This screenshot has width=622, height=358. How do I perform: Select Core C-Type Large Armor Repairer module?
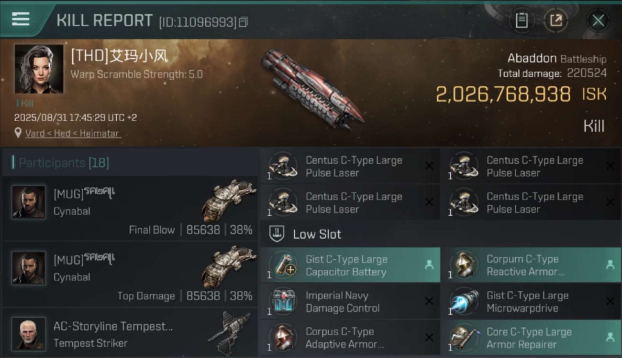click(x=532, y=338)
